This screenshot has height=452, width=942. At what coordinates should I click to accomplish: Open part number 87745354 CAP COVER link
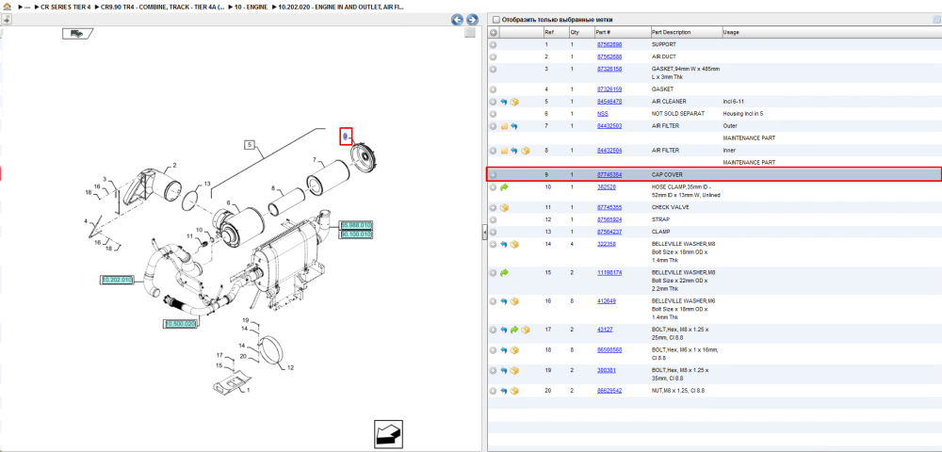coord(609,175)
